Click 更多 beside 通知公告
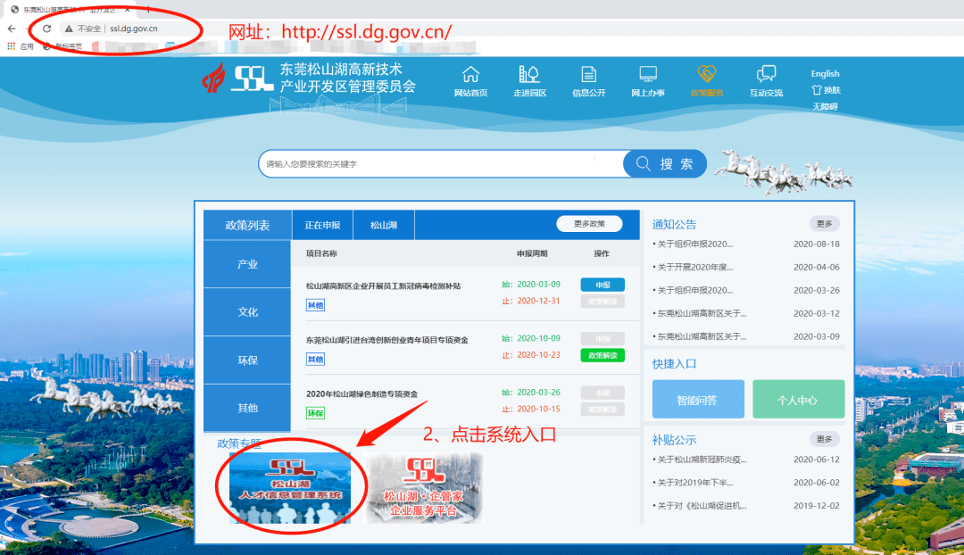 pyautogui.click(x=824, y=224)
